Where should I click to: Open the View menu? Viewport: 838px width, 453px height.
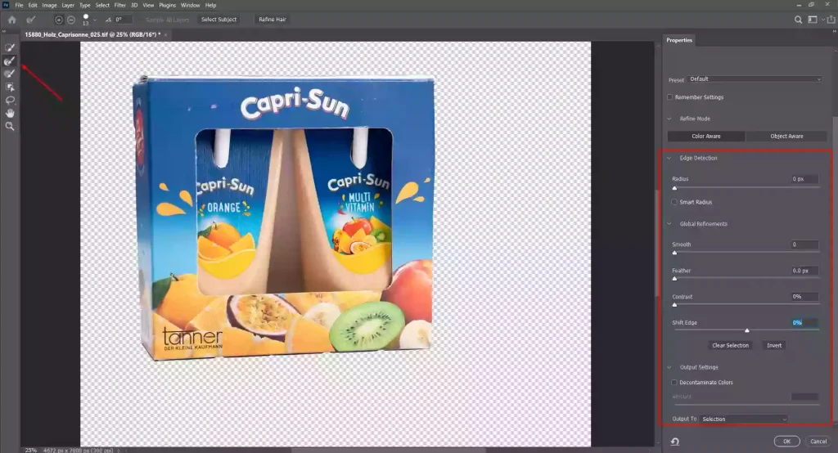coord(148,6)
